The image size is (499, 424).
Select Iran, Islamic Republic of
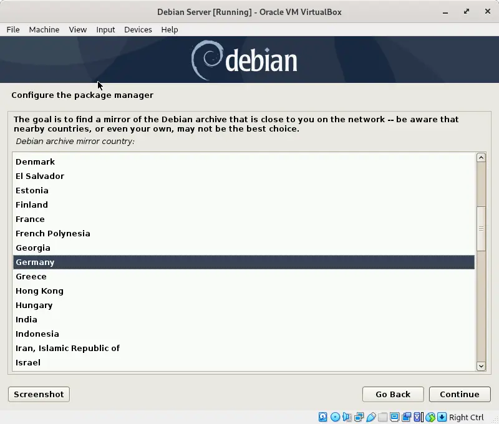(x=244, y=348)
